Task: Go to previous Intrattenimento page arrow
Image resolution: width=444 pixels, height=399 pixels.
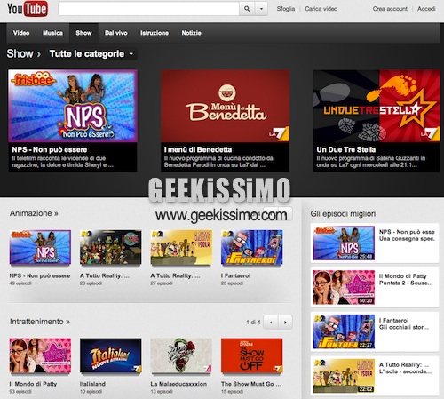Action: [271, 323]
